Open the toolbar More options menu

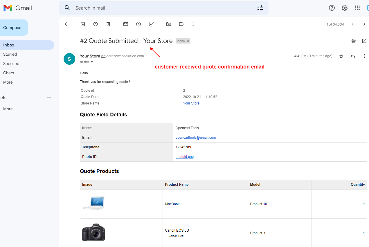click(x=193, y=24)
